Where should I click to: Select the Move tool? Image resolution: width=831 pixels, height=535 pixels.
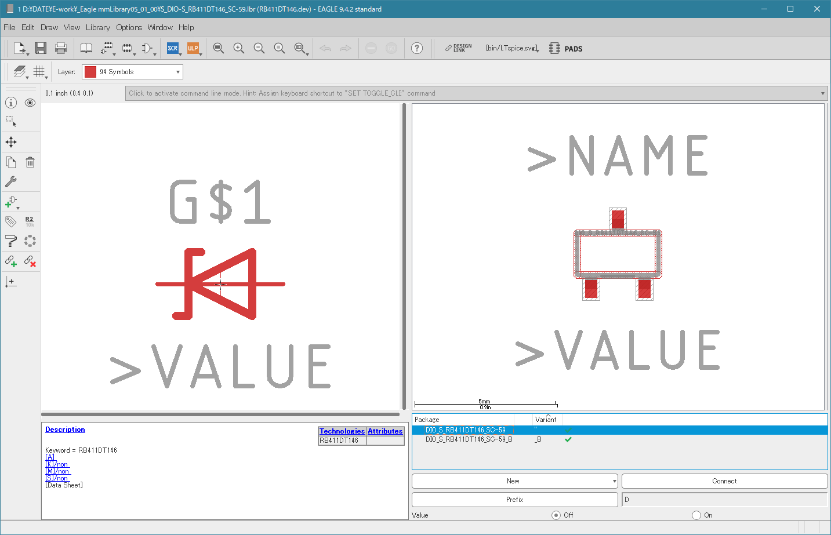[11, 142]
